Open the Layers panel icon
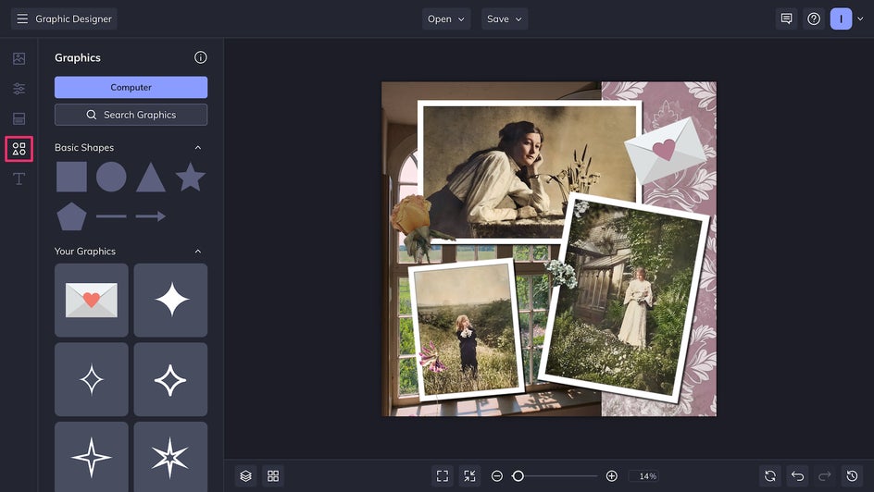874x492 pixels. [x=246, y=476]
